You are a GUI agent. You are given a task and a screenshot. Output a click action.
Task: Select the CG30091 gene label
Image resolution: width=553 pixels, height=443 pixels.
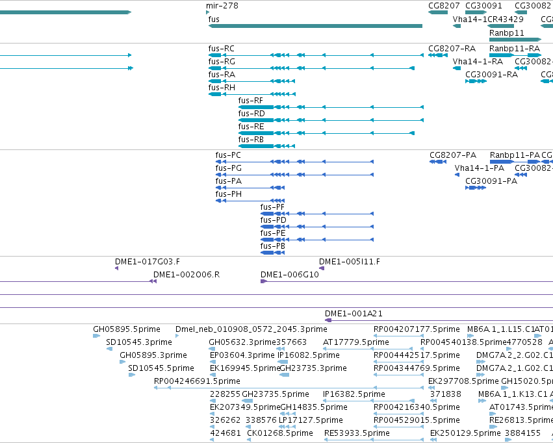483,6
